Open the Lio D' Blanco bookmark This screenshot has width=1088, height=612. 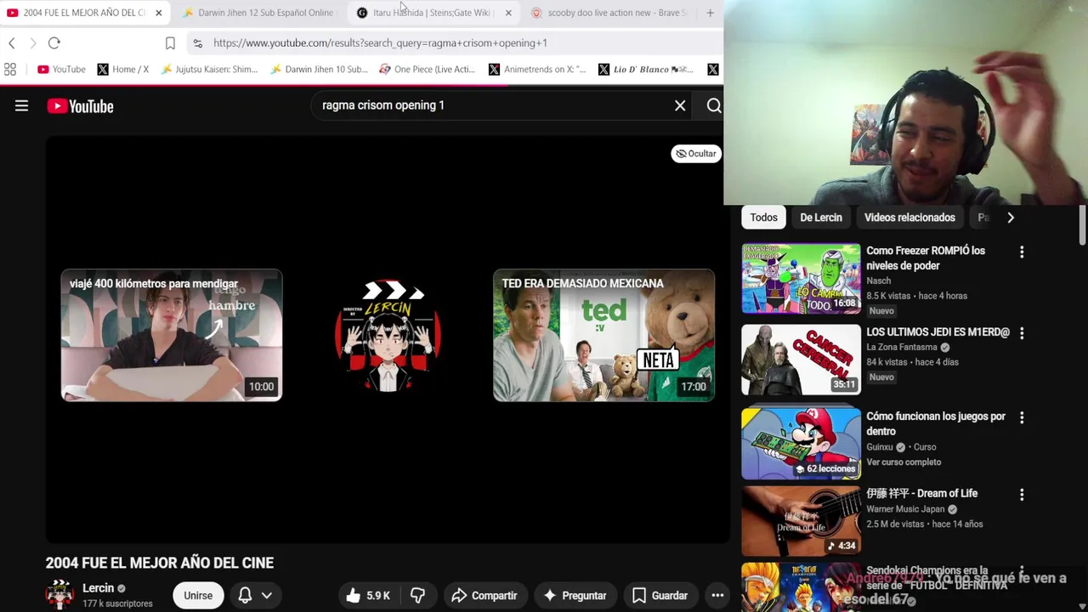coord(646,69)
